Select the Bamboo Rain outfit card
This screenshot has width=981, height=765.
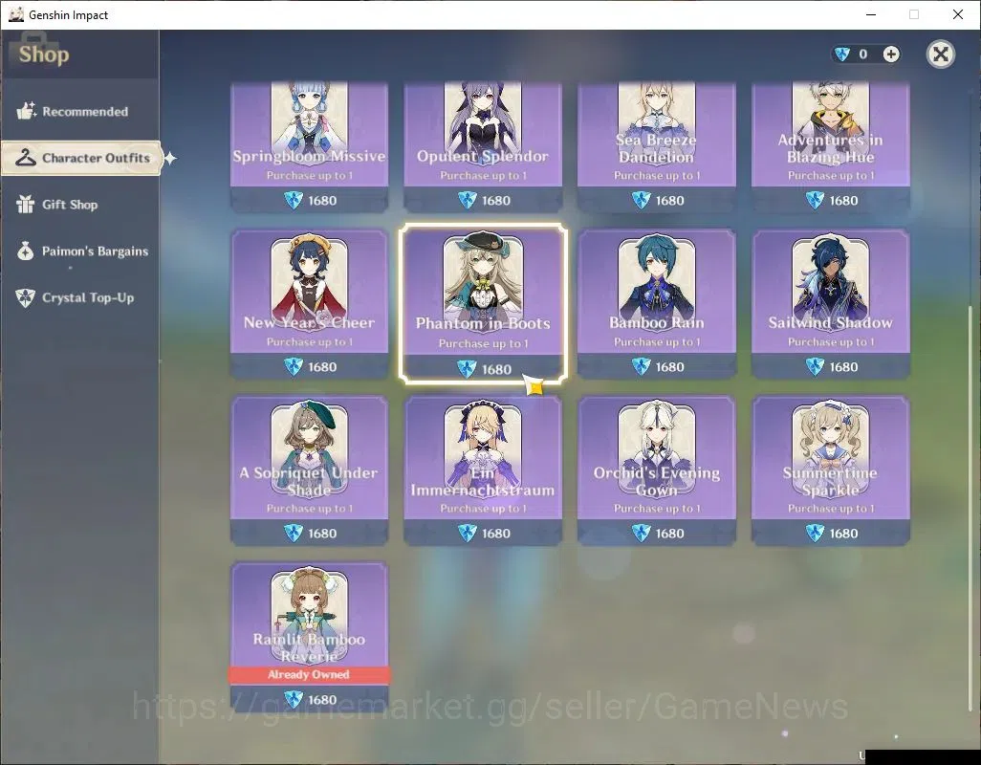pos(656,303)
